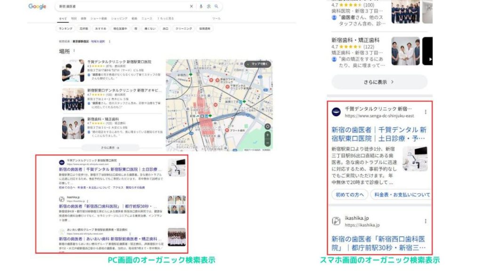482x271 pixels.
Task: Click the マップで開く button on map
Action: click(x=258, y=64)
